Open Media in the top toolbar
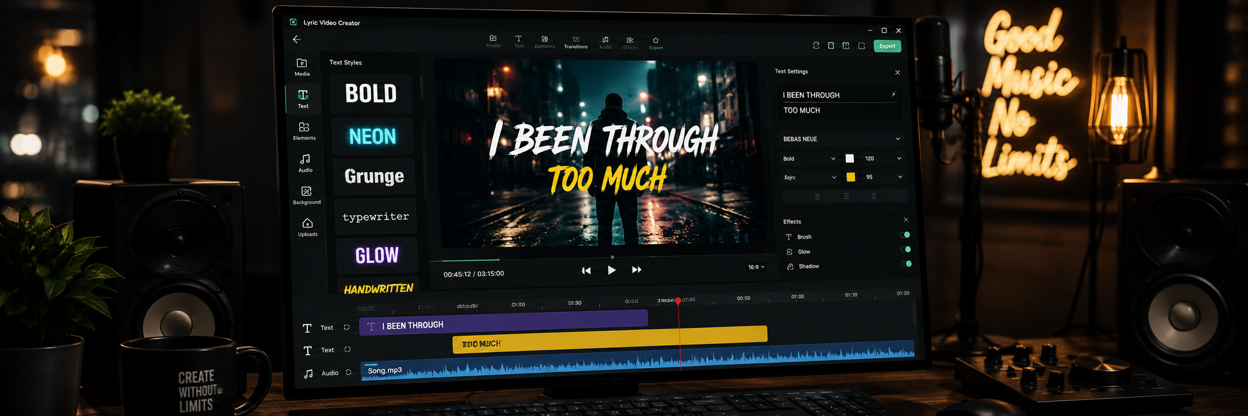This screenshot has height=416, width=1248. (x=493, y=41)
